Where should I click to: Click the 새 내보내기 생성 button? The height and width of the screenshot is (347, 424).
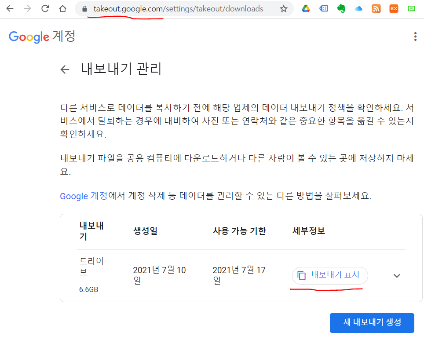click(x=372, y=323)
